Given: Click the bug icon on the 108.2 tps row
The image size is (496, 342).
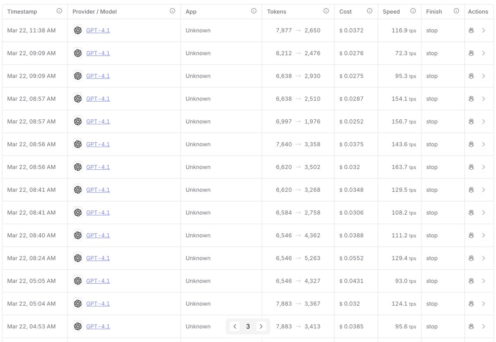Looking at the screenshot, I should [471, 212].
